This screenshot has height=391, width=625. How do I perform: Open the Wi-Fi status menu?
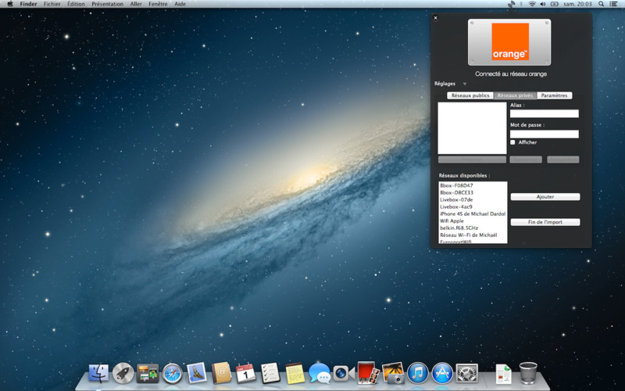click(532, 4)
